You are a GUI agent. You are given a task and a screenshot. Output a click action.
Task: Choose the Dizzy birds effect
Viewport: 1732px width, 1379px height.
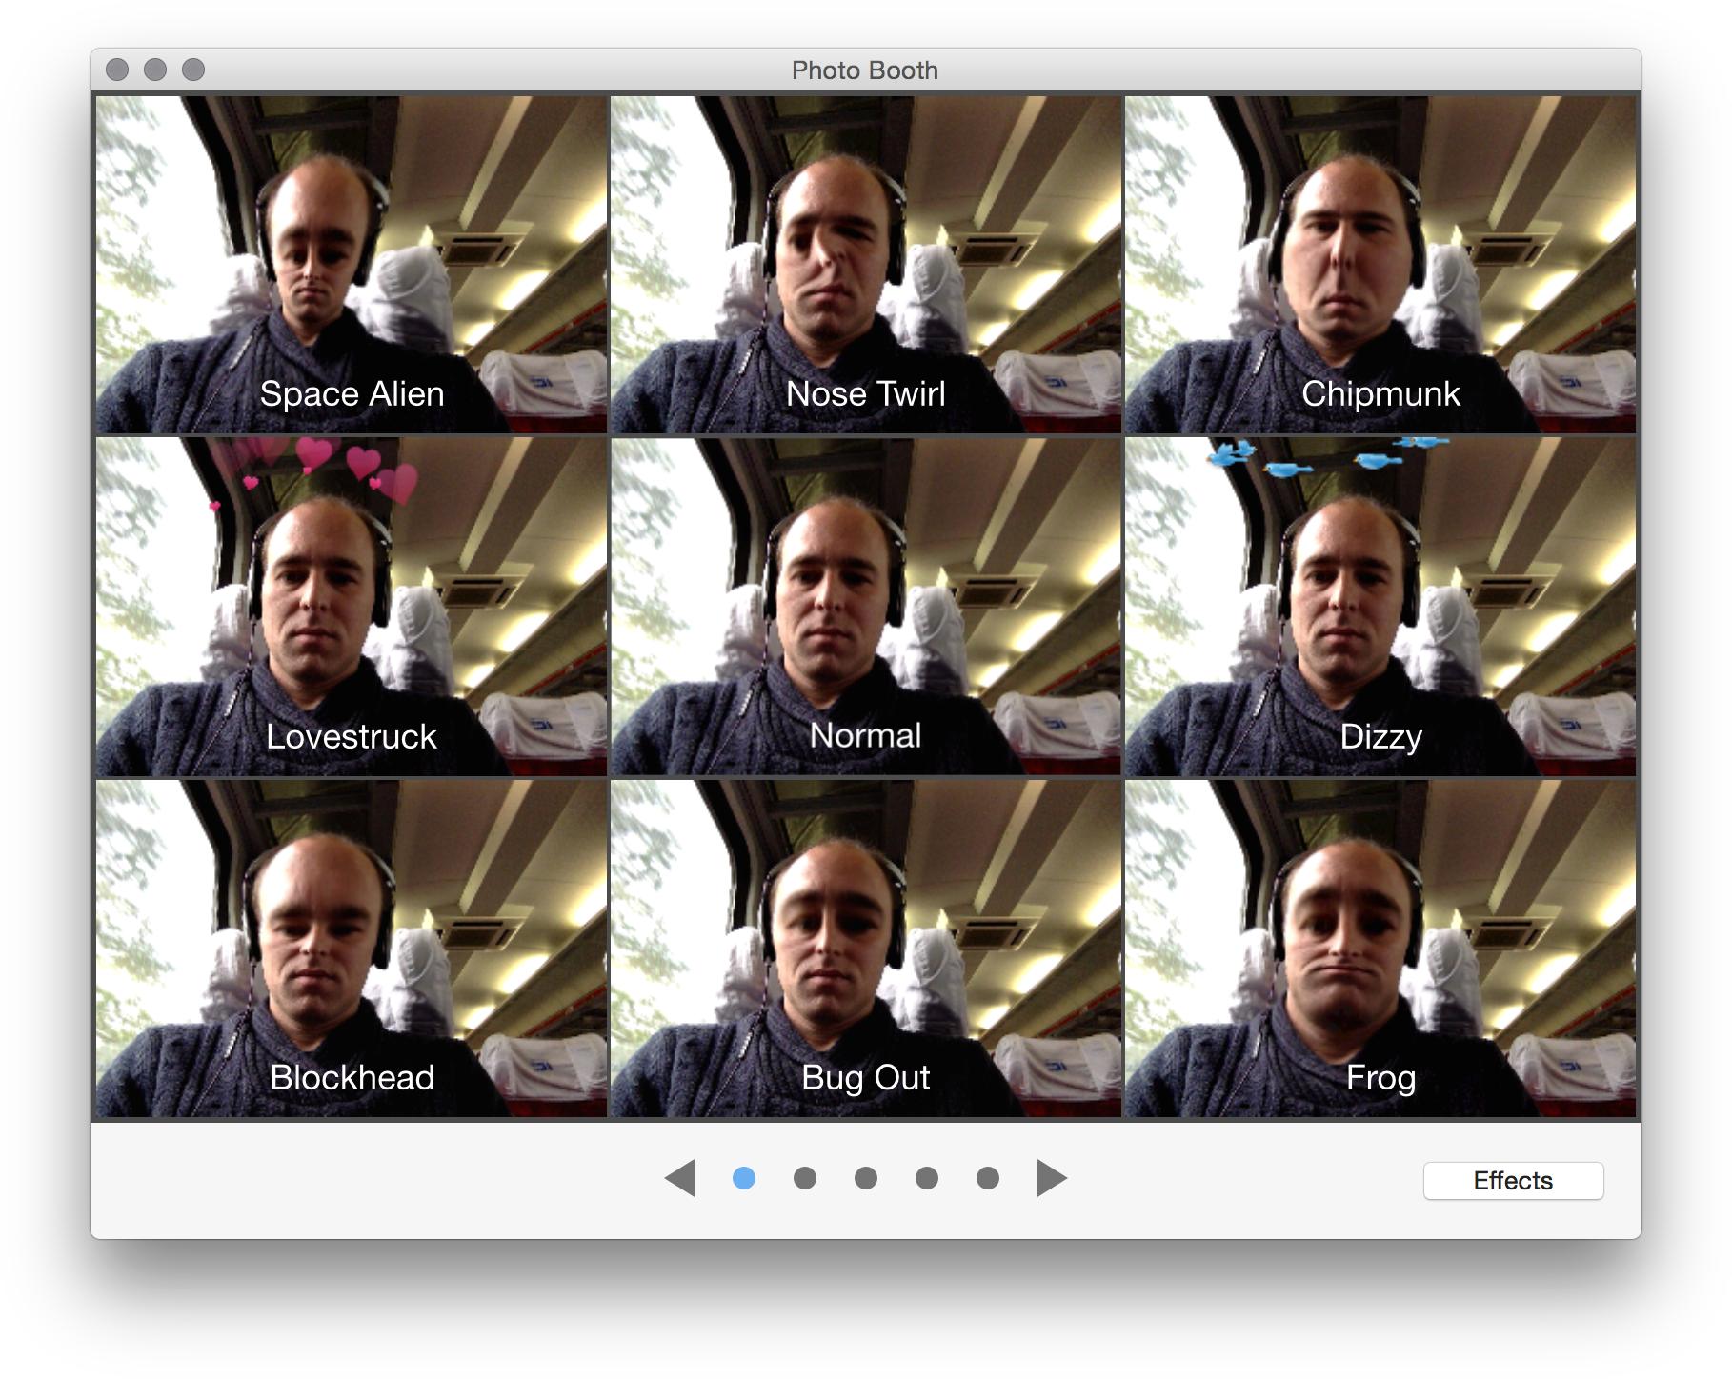click(1380, 607)
